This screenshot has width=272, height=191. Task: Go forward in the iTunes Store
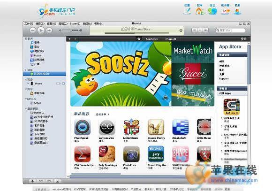(76, 39)
